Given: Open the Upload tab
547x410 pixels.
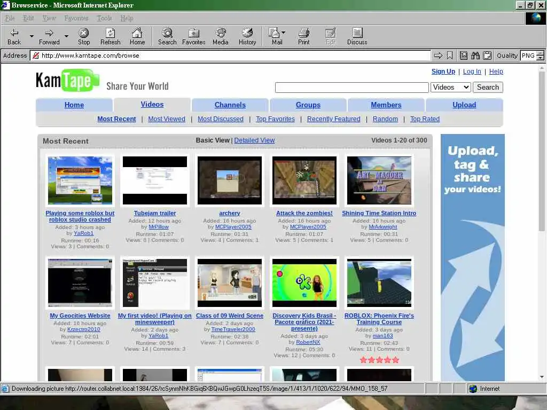Looking at the screenshot, I should (464, 105).
